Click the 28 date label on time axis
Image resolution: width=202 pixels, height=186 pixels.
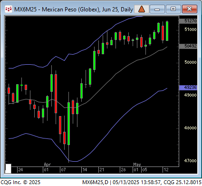[x=123, y=170]
